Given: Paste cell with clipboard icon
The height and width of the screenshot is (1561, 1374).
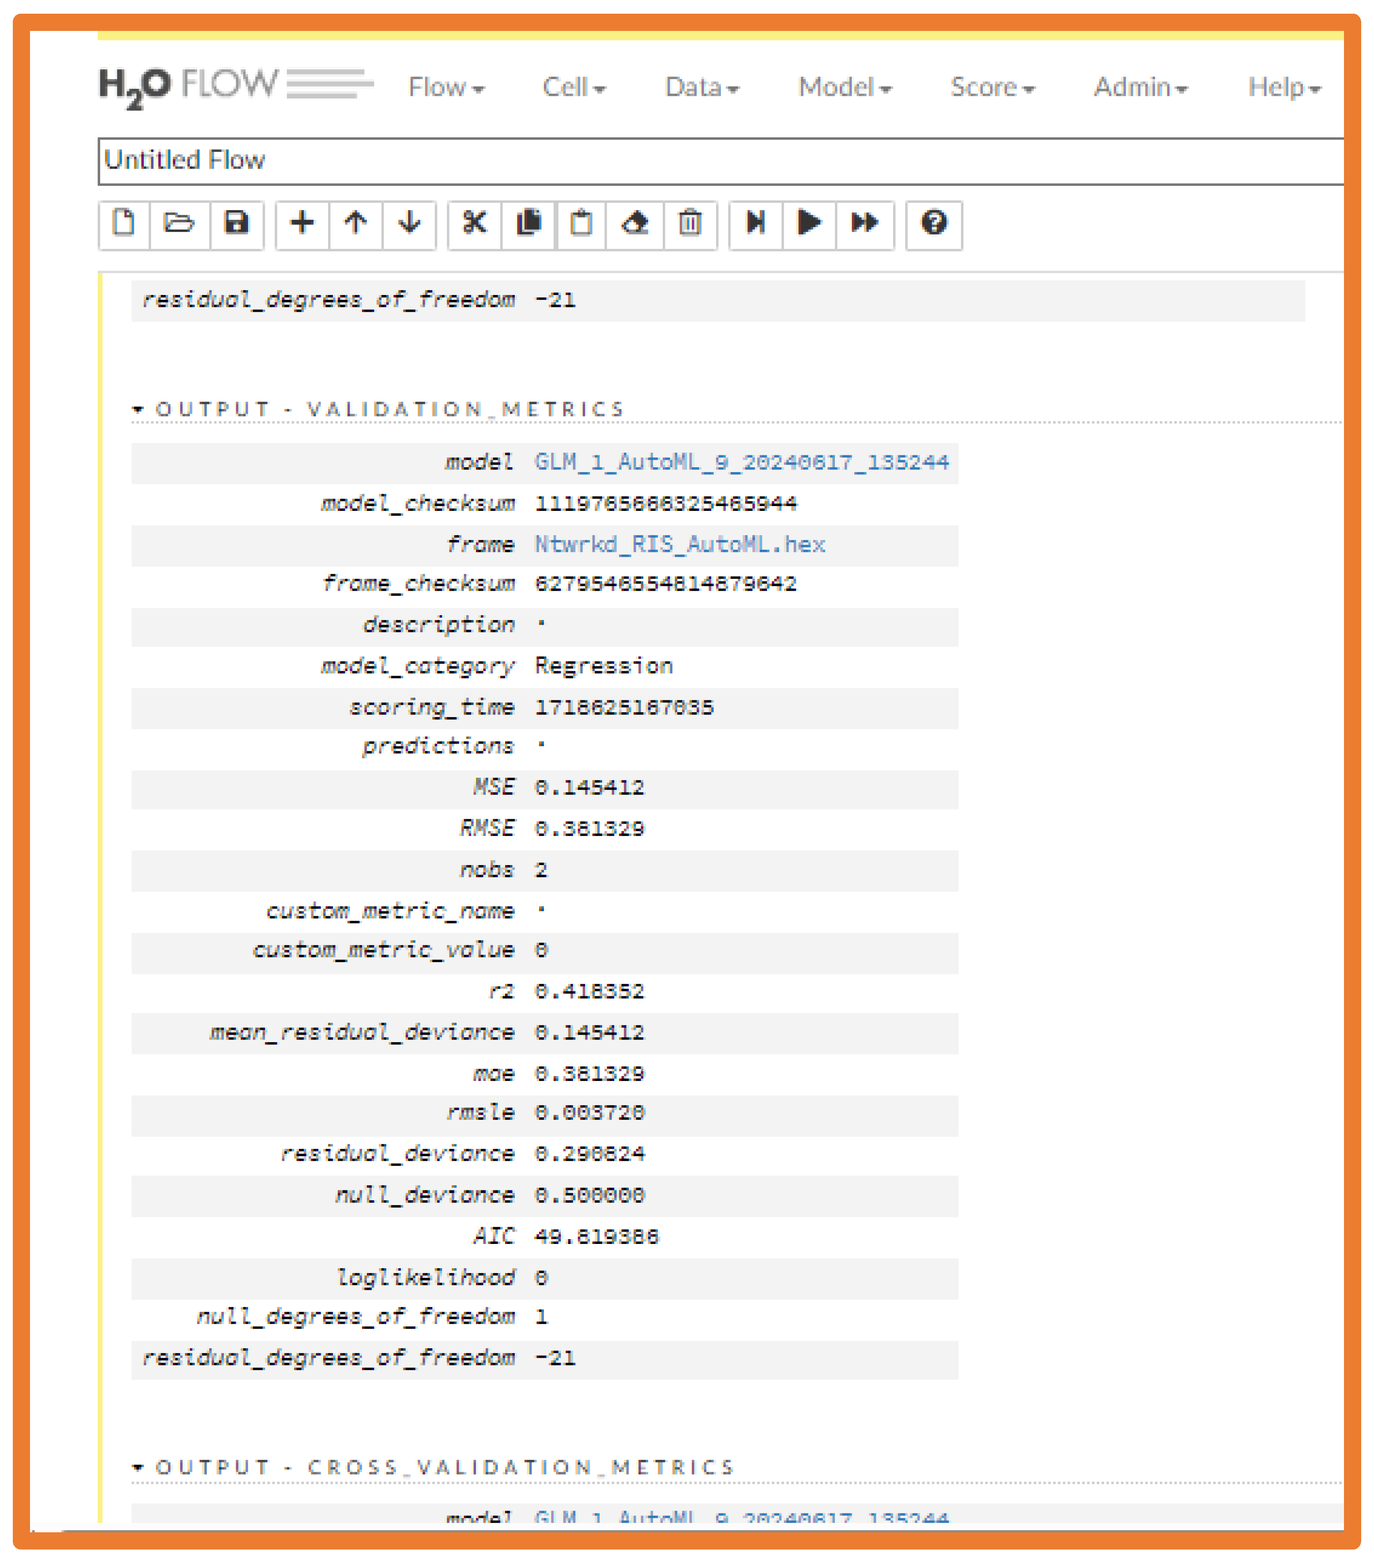Looking at the screenshot, I should tap(581, 223).
